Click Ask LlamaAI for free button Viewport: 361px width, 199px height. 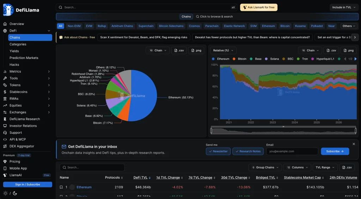(259, 7)
